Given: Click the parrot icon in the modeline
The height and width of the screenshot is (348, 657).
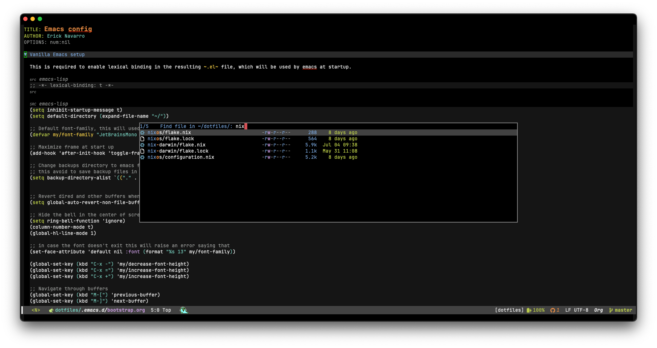Looking at the screenshot, I should [184, 310].
